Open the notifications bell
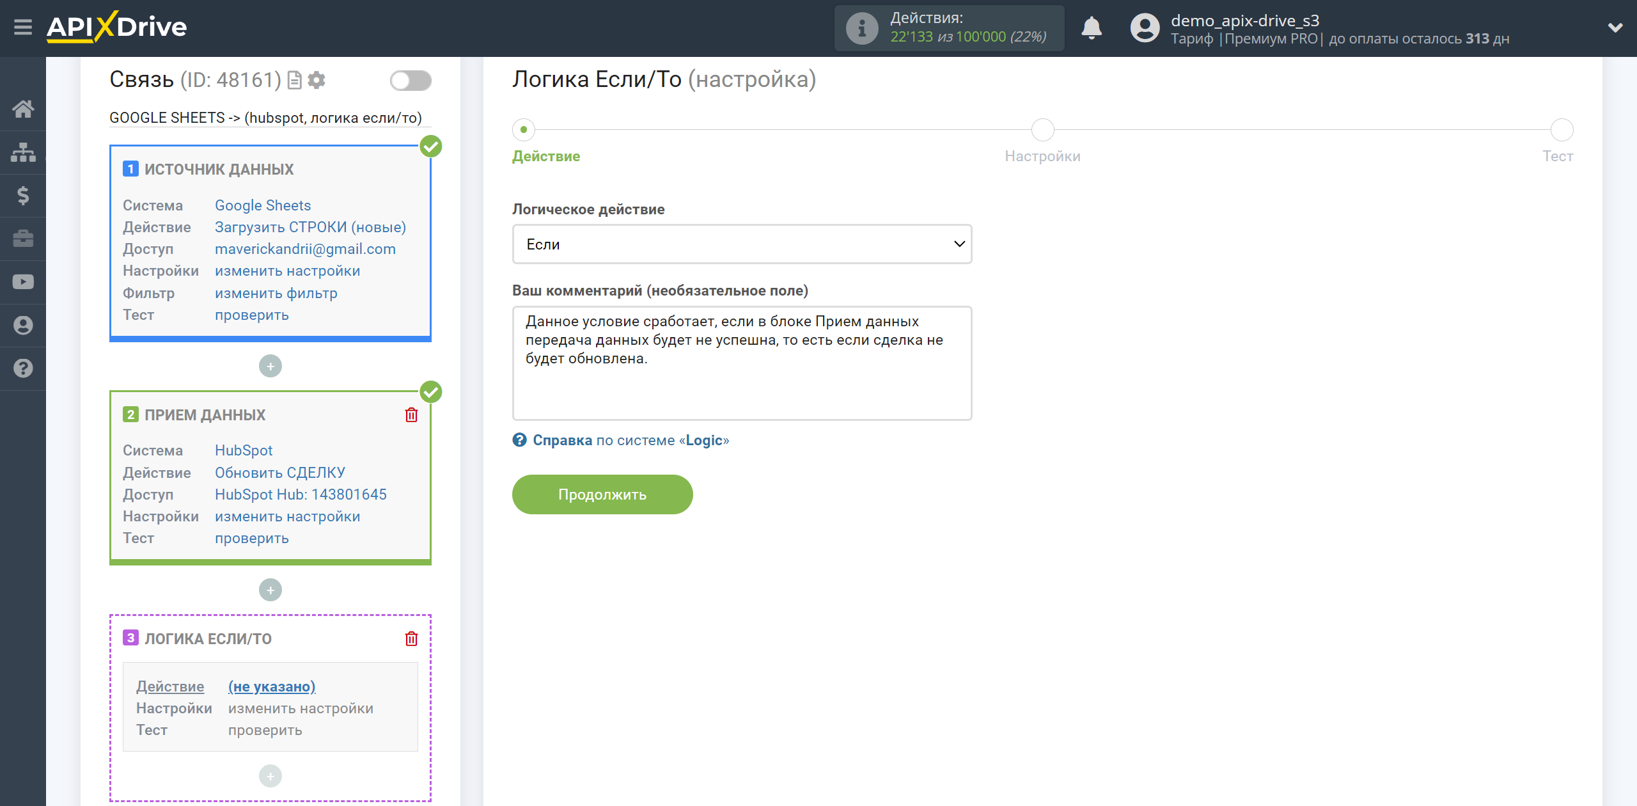Screen dimensions: 1637x806 pos(1092,28)
